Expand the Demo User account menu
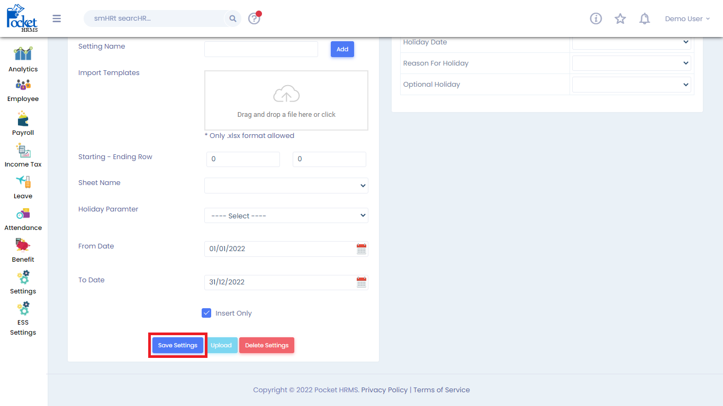This screenshot has height=406, width=723. [x=687, y=19]
